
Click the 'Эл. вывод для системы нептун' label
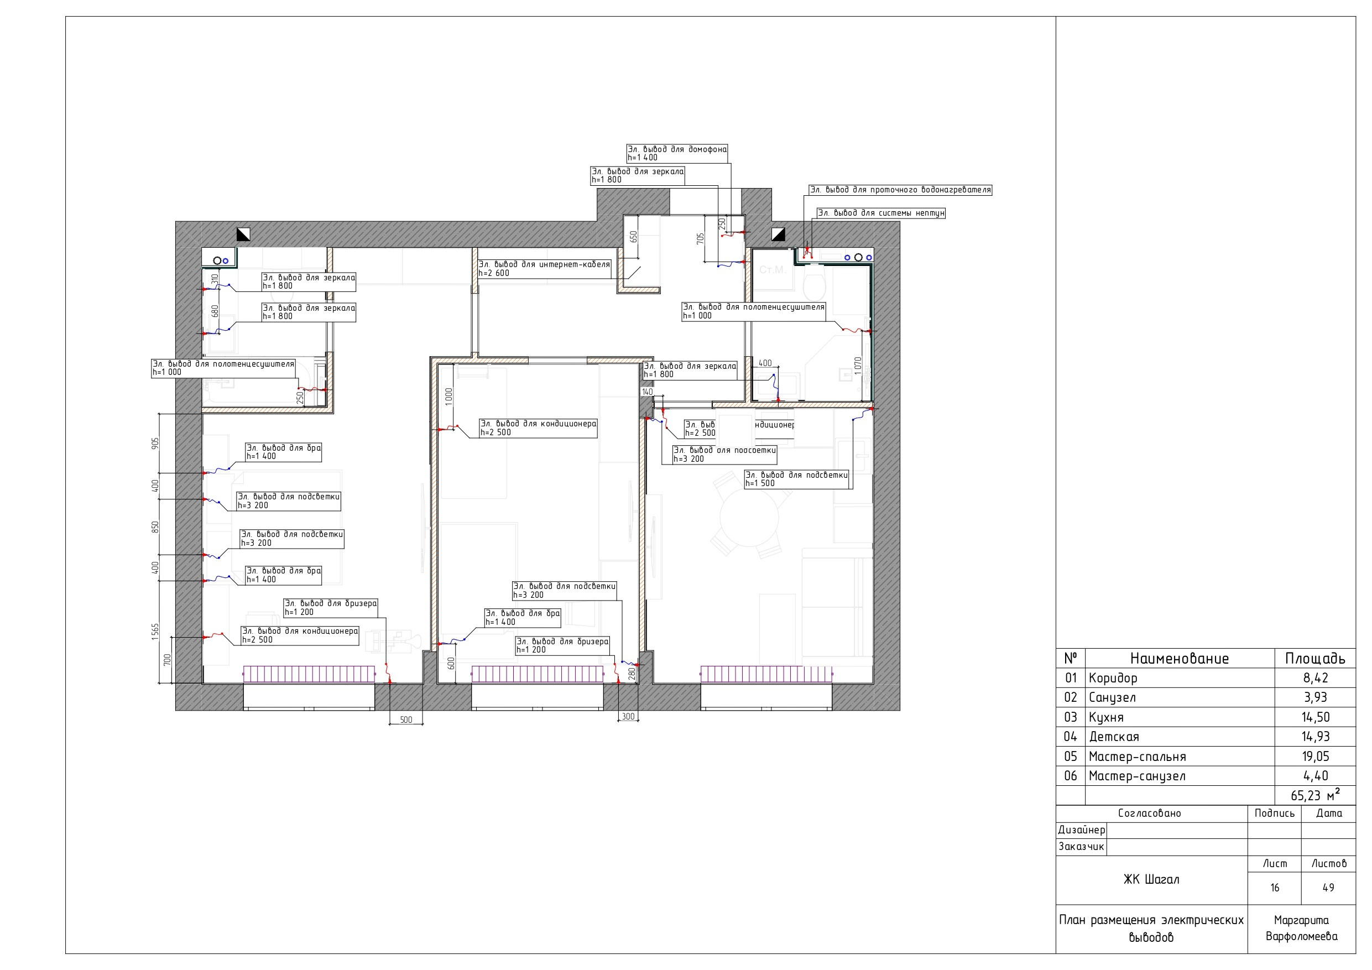coord(881,213)
